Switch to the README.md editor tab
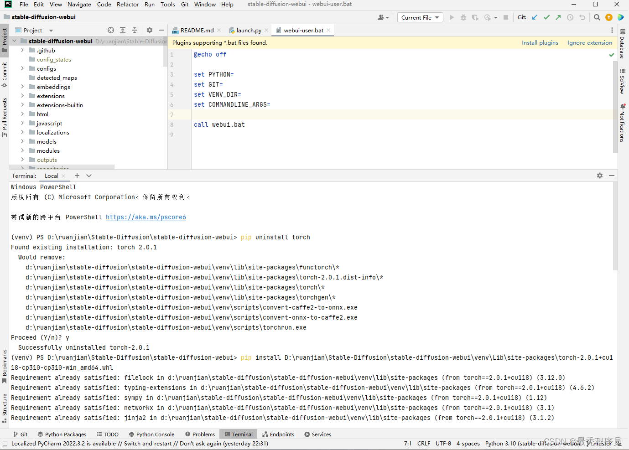 197,30
